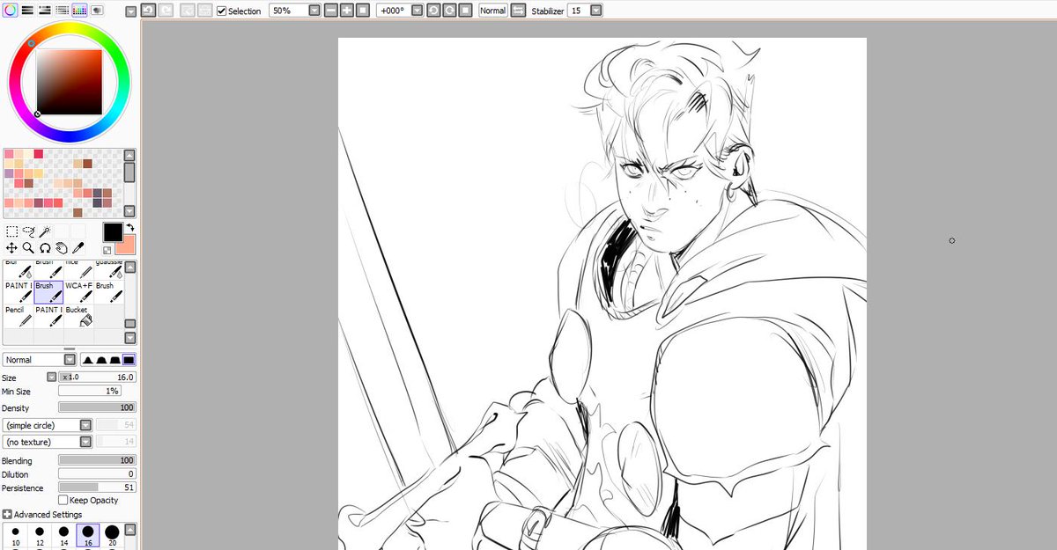This screenshot has width=1057, height=550.
Task: Select the Pencil brush preset
Action: tap(19, 316)
